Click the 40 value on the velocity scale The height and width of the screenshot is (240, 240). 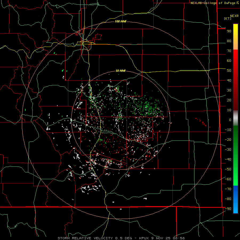click(x=229, y=81)
